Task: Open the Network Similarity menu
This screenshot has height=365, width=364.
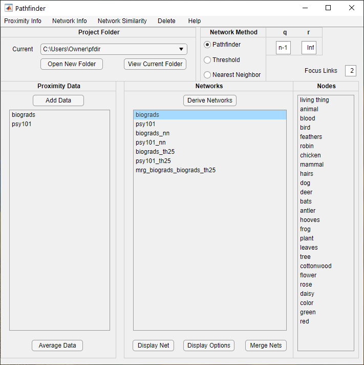Action: 122,21
